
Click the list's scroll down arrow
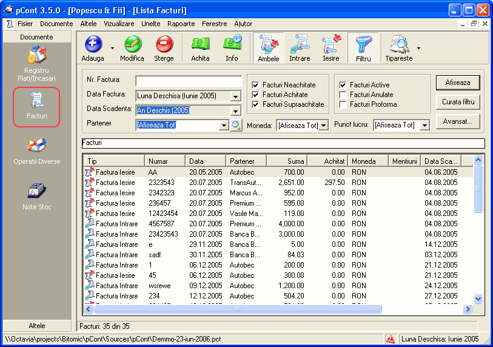pos(478,298)
